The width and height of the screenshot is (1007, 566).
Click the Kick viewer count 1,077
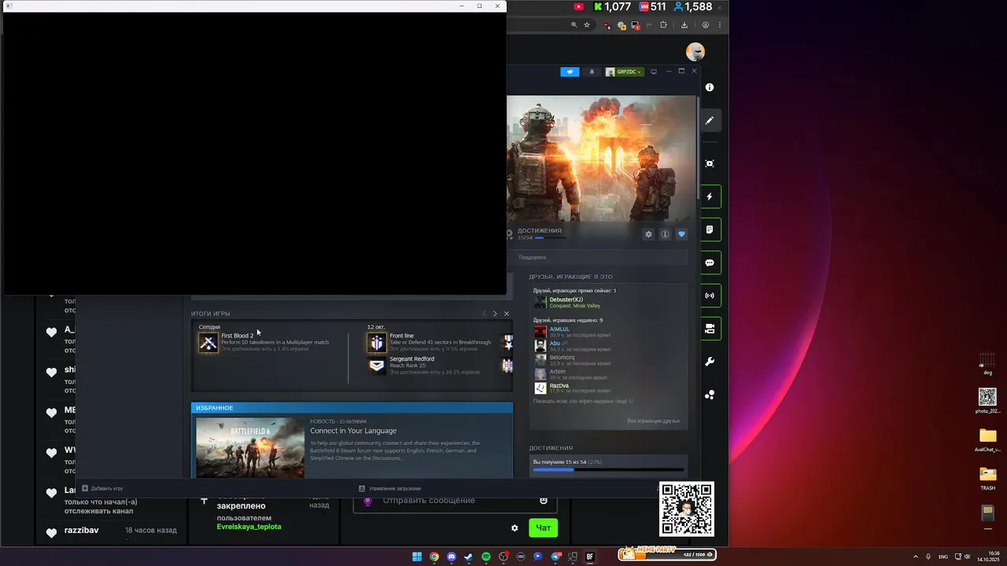pos(611,6)
